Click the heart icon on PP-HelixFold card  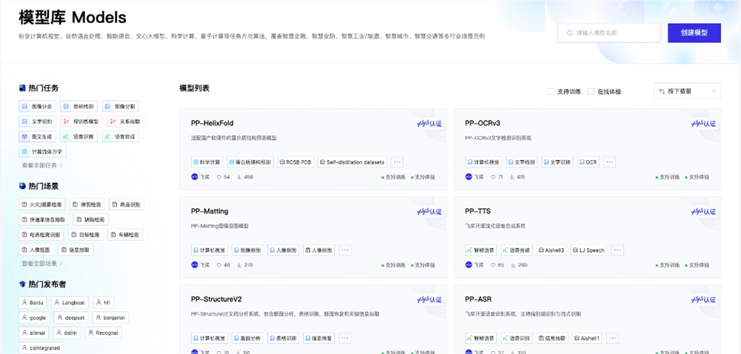(x=219, y=177)
